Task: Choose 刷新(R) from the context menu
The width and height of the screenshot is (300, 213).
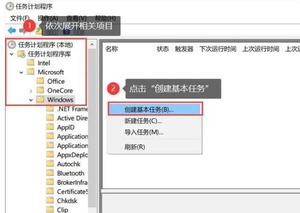Action: coord(134,147)
